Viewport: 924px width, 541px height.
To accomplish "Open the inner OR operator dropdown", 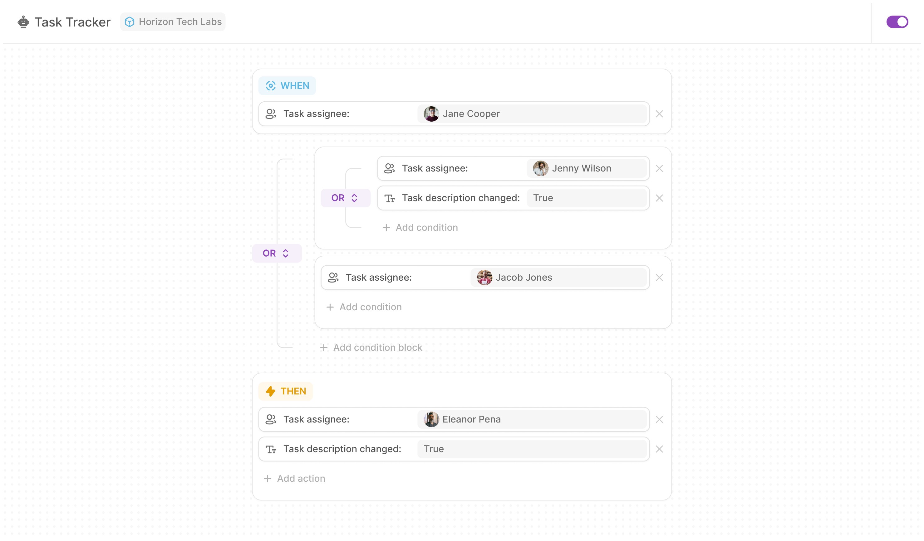I will [x=345, y=198].
